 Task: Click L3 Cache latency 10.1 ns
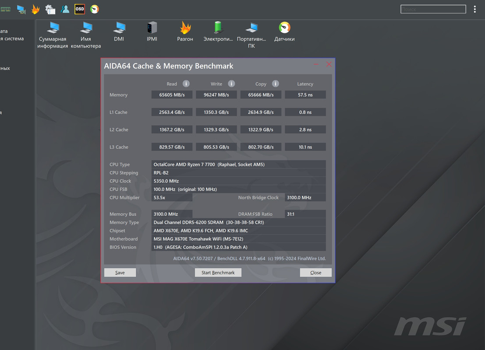tap(305, 147)
